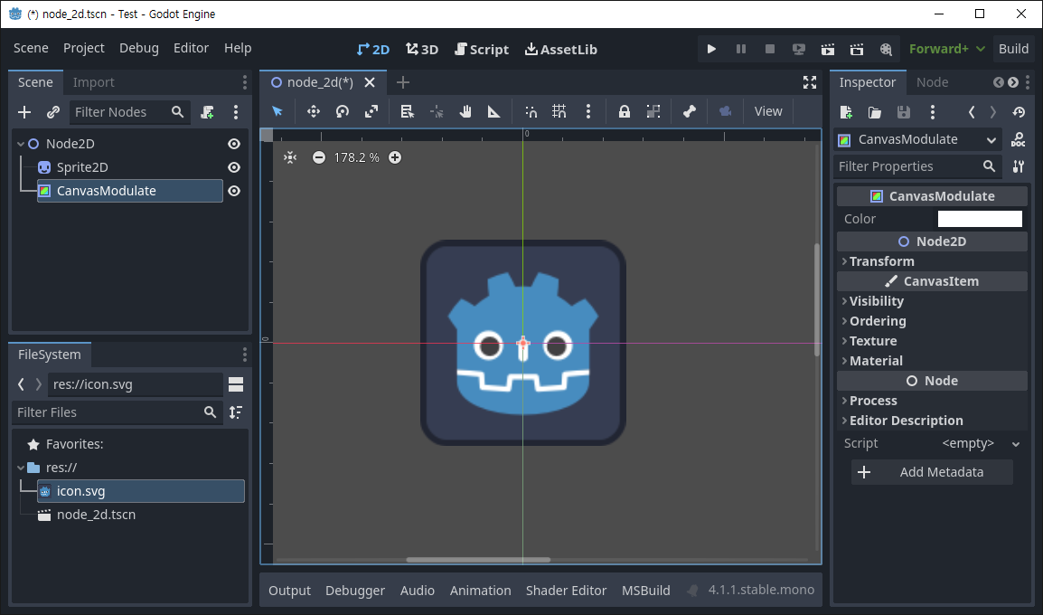1043x615 pixels.
Task: Click the Remote Debug icon
Action: 799,49
